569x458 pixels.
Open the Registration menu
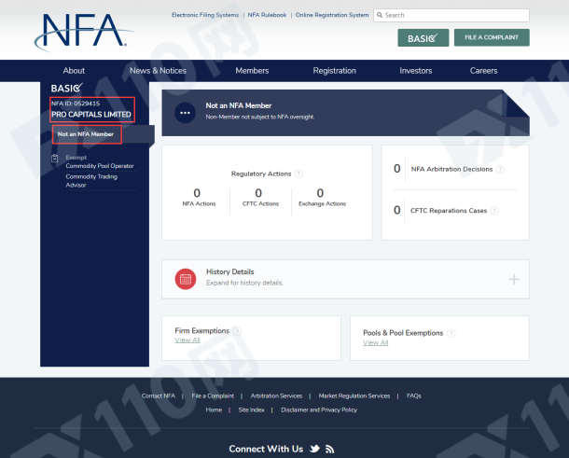pos(334,71)
